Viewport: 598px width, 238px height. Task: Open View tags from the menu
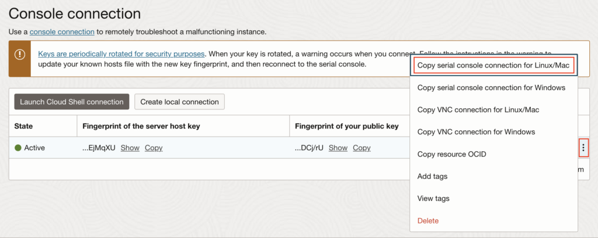tap(433, 198)
